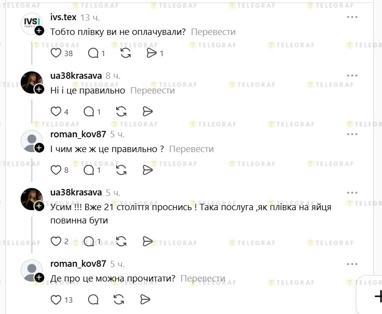This screenshot has width=382, height=314.
Task: Open the ivs.tex avatar thumbnail
Action: click(x=31, y=23)
